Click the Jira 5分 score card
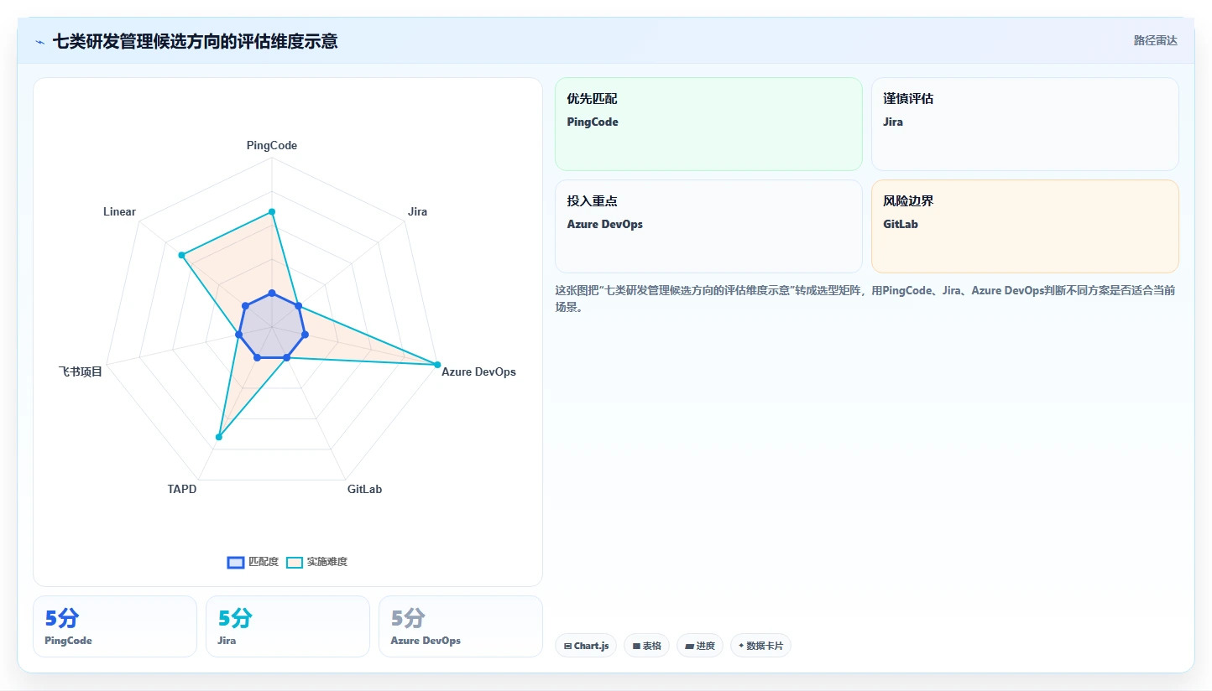The image size is (1212, 691). 288,626
